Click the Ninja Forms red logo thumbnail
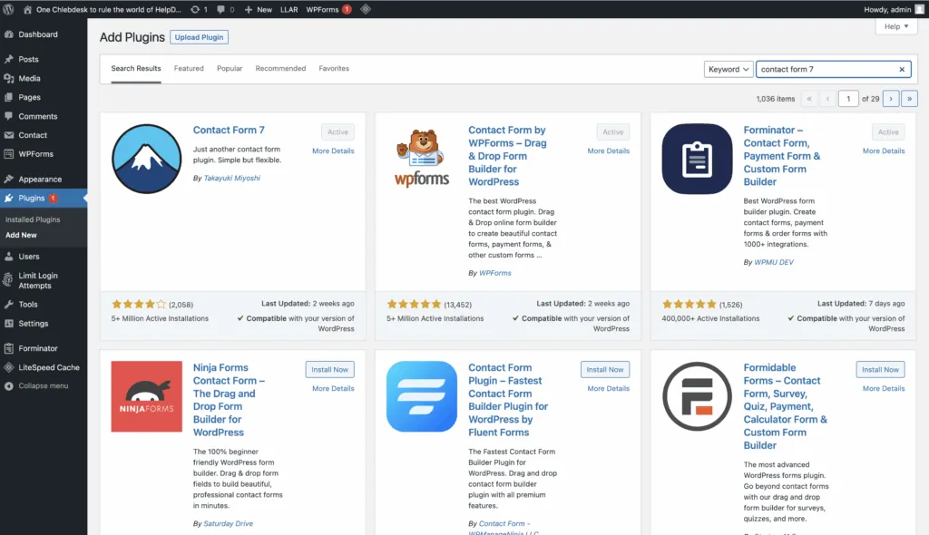 146,396
